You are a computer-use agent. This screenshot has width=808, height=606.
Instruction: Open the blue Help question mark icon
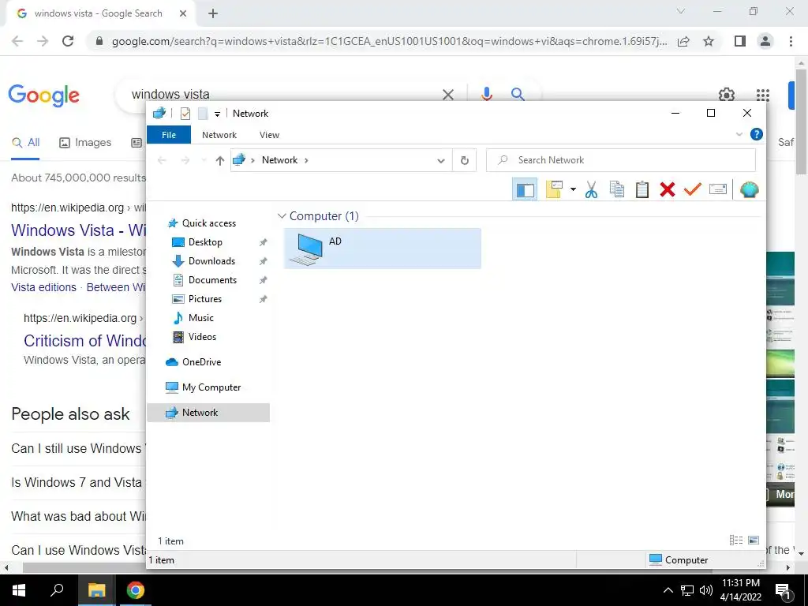[x=757, y=134]
